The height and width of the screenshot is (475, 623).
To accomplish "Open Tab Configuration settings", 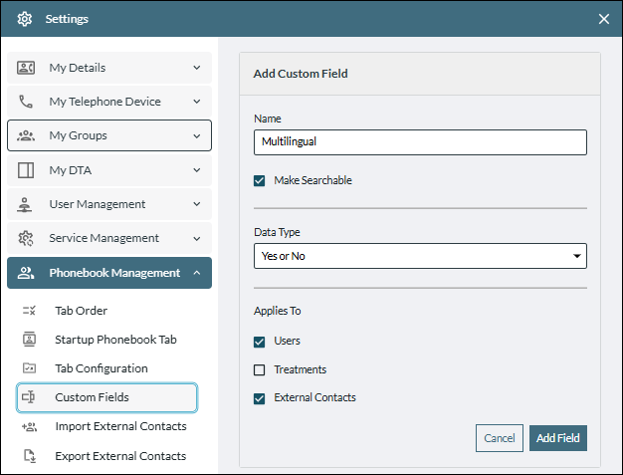I will 102,368.
